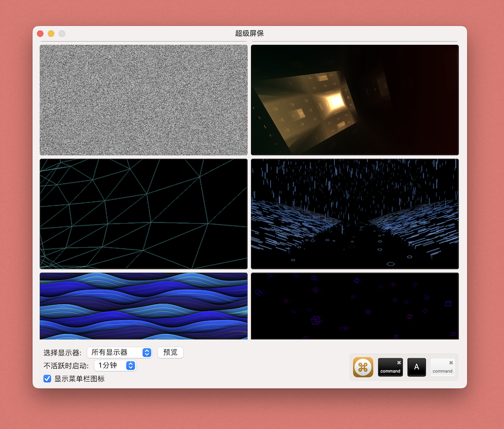Image resolution: width=504 pixels, height=429 pixels.
Task: Click the 超级屏保 window title
Action: click(249, 33)
